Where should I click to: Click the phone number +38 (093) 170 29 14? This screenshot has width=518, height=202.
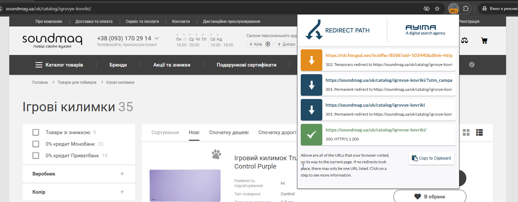[x=124, y=38]
